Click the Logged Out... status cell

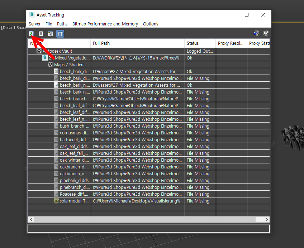(x=200, y=51)
